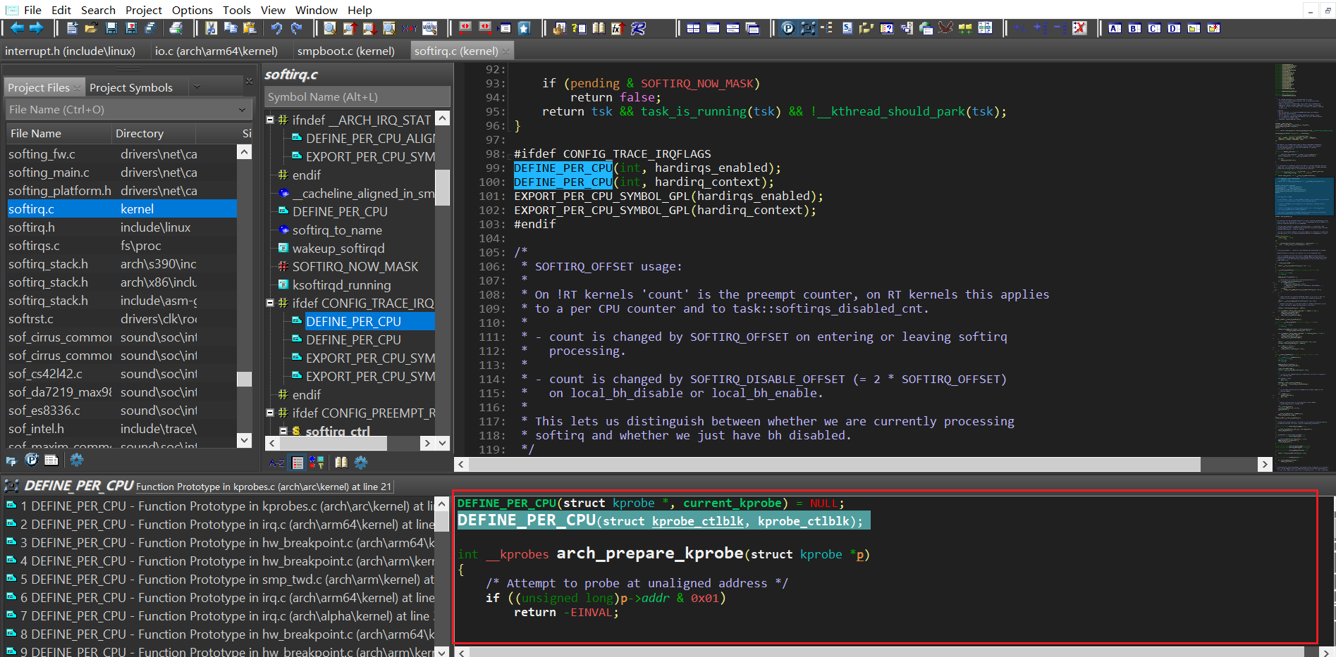1336x657 pixels.
Task: Click the bookmark star icon
Action: click(x=525, y=28)
